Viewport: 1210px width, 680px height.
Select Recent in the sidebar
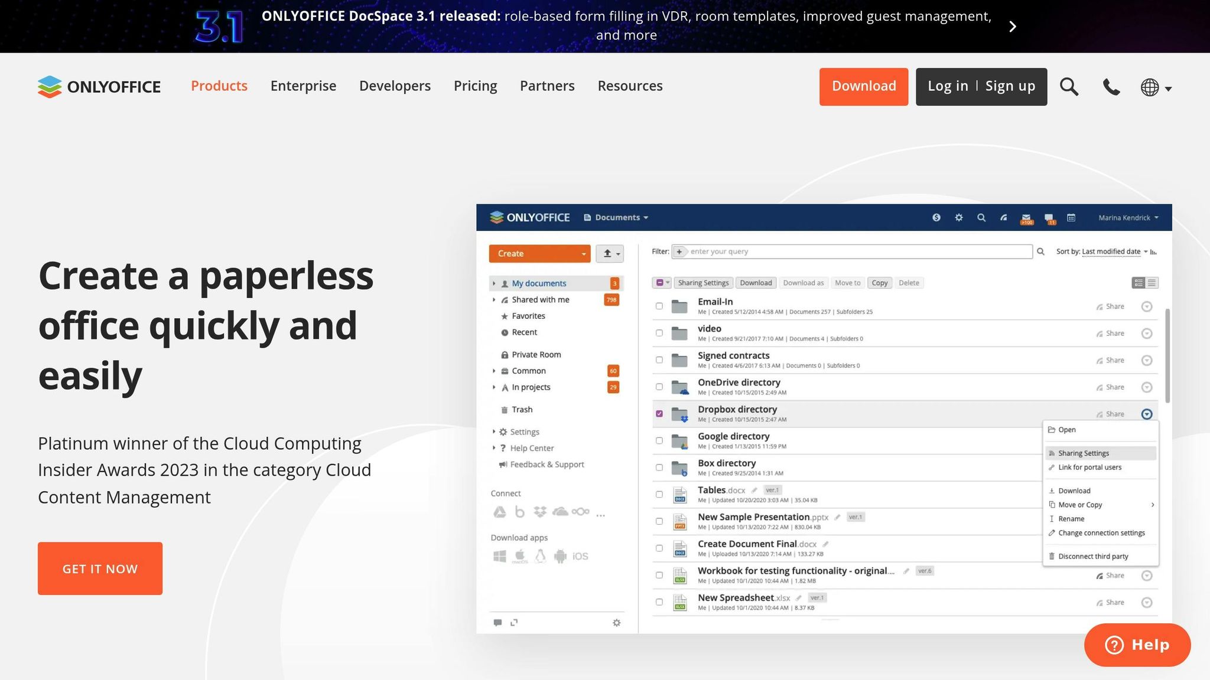coord(524,332)
